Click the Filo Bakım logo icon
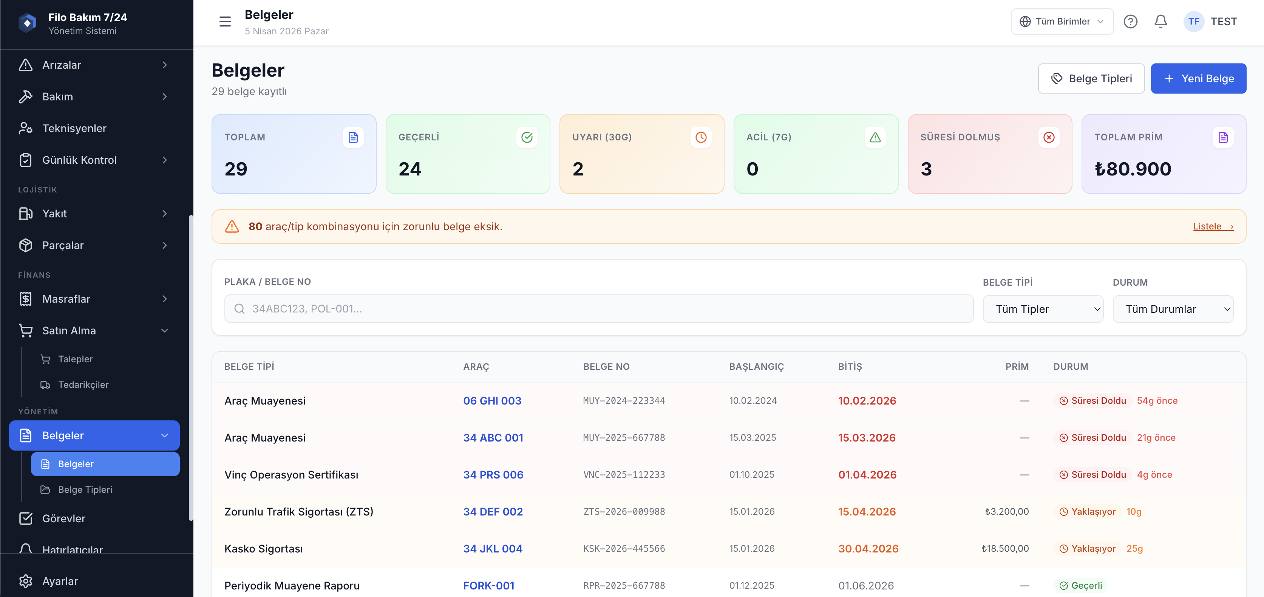Screen dimensions: 1264x597 28,23
